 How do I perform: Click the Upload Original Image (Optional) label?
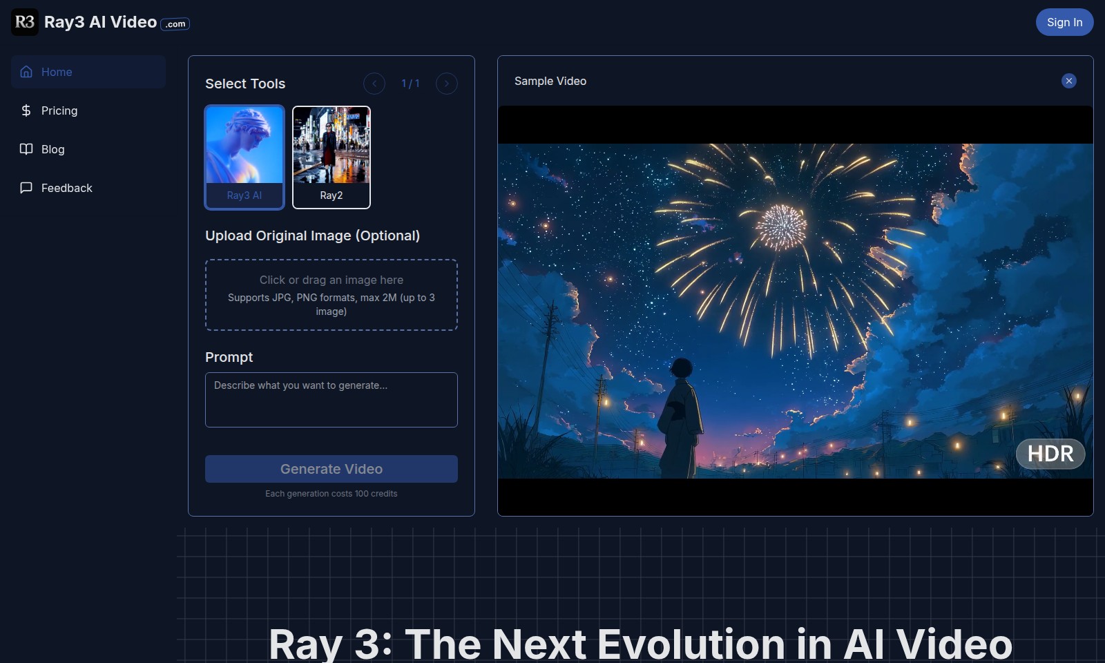[312, 236]
